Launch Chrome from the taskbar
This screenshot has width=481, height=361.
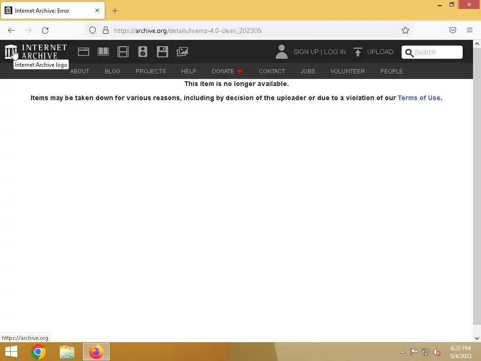click(38, 352)
